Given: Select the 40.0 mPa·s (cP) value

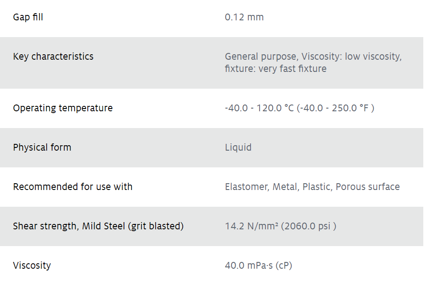Looking at the screenshot, I should (x=258, y=266).
